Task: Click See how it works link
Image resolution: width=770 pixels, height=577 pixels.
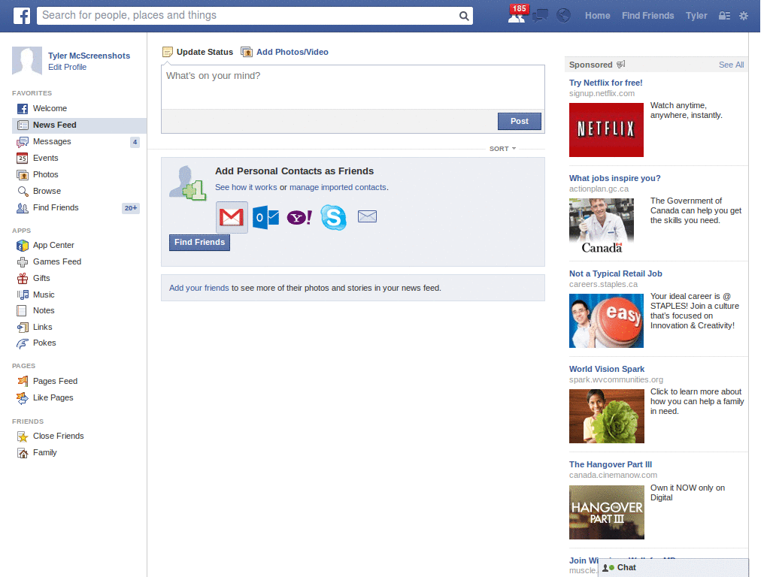Action: (x=246, y=187)
